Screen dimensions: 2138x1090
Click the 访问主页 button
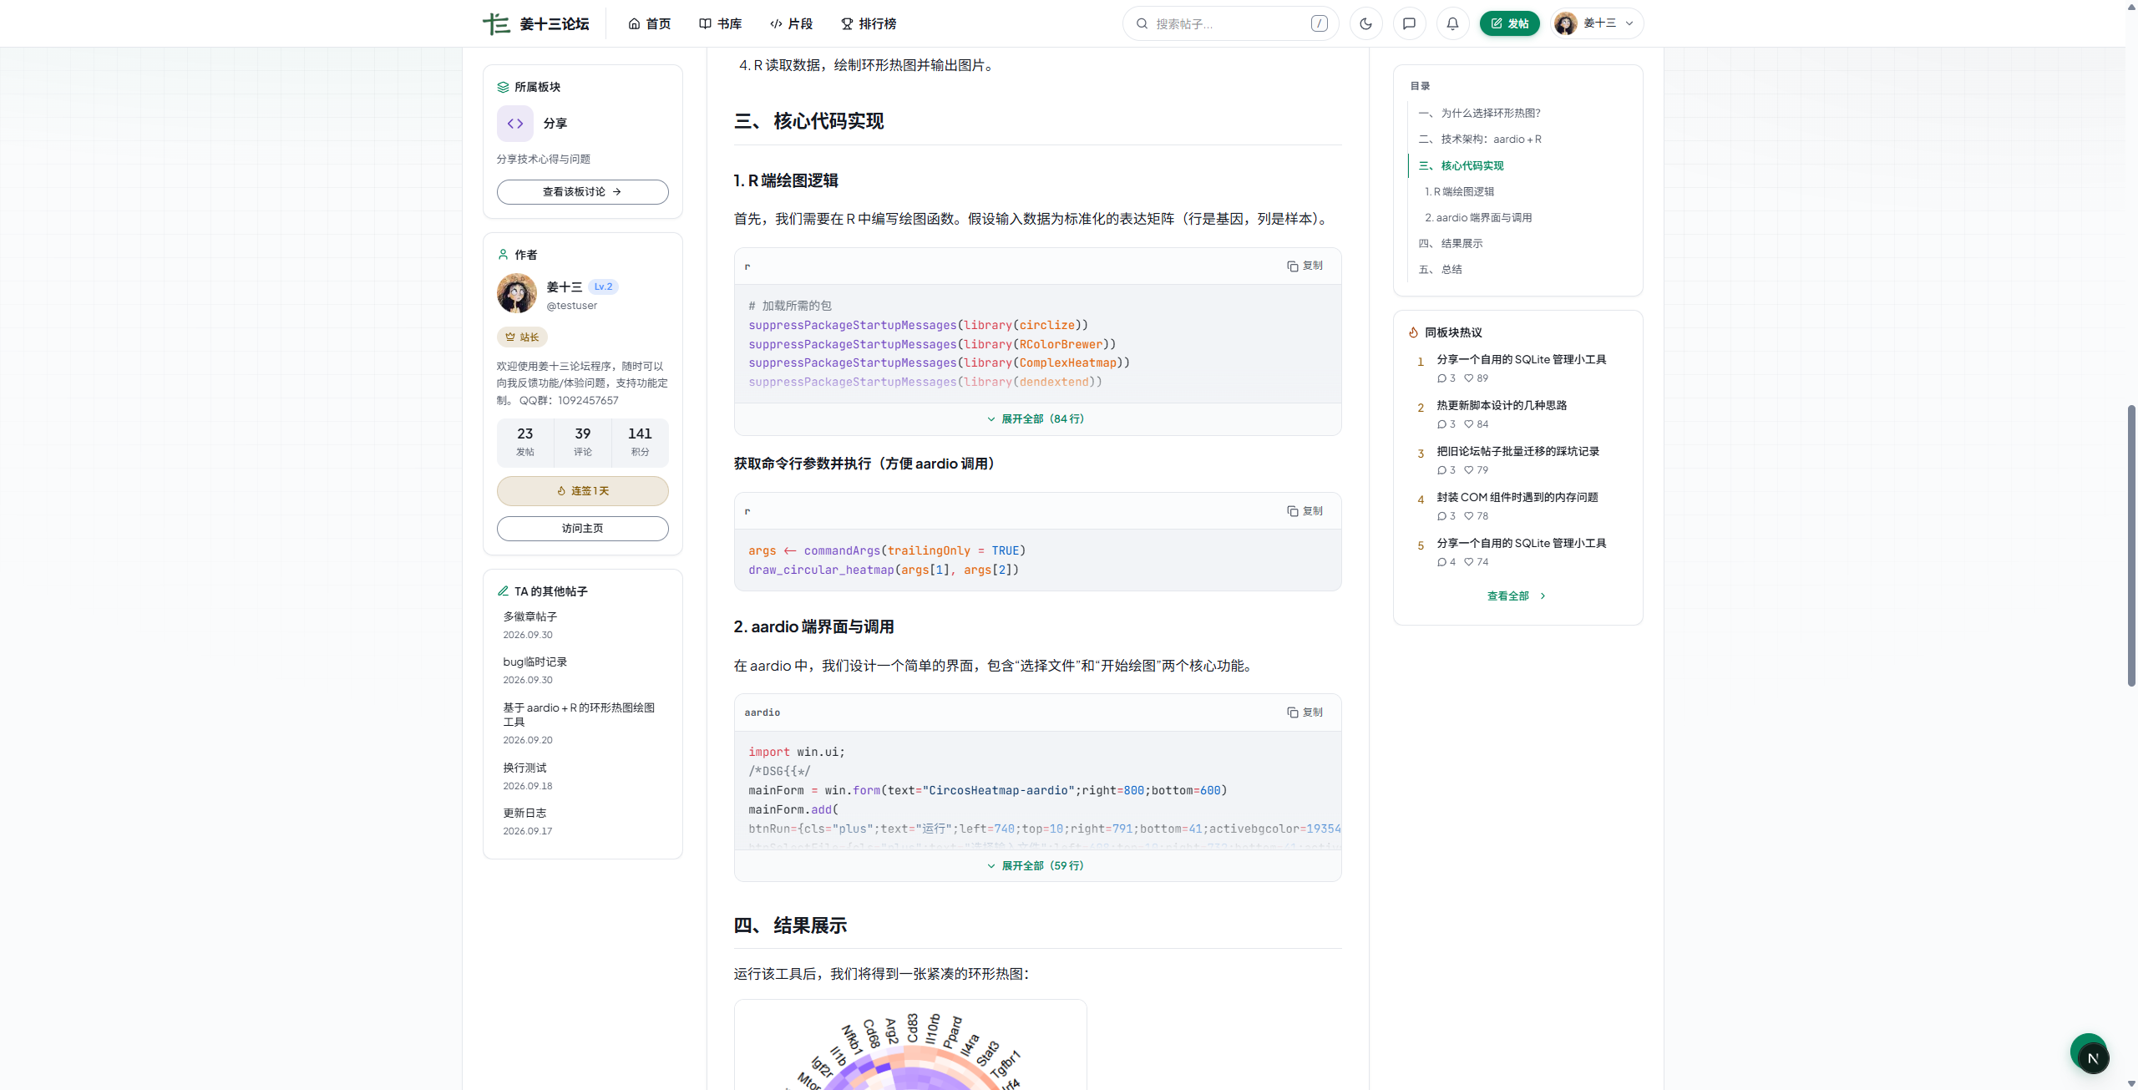pyautogui.click(x=583, y=529)
